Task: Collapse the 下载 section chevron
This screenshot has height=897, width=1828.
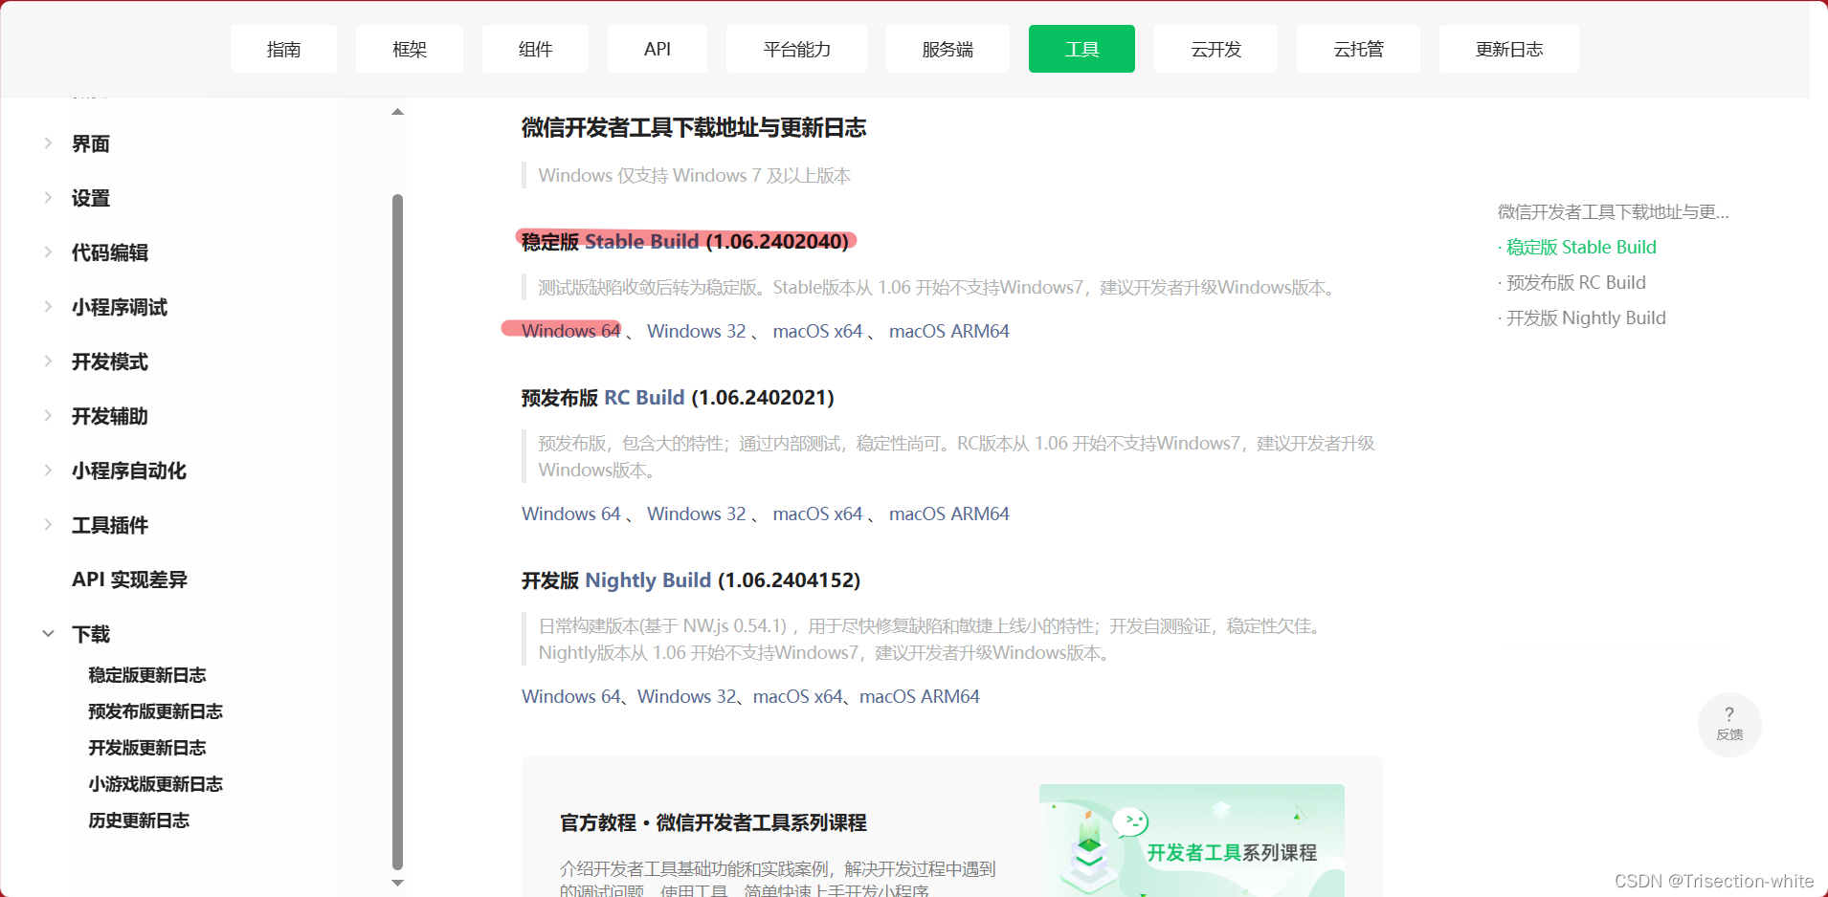Action: point(48,633)
